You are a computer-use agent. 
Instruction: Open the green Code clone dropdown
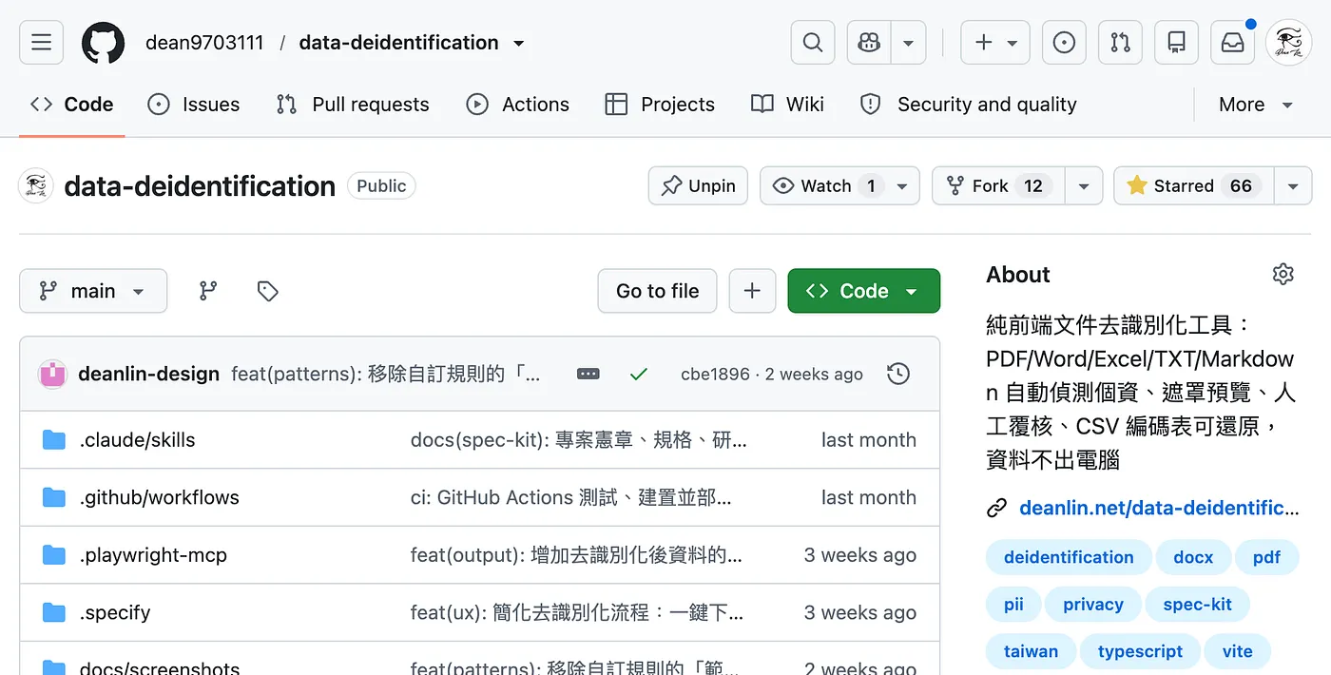[x=863, y=291]
